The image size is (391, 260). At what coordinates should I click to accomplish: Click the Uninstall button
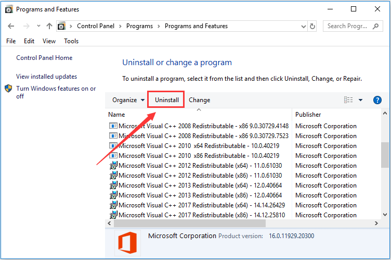click(166, 100)
